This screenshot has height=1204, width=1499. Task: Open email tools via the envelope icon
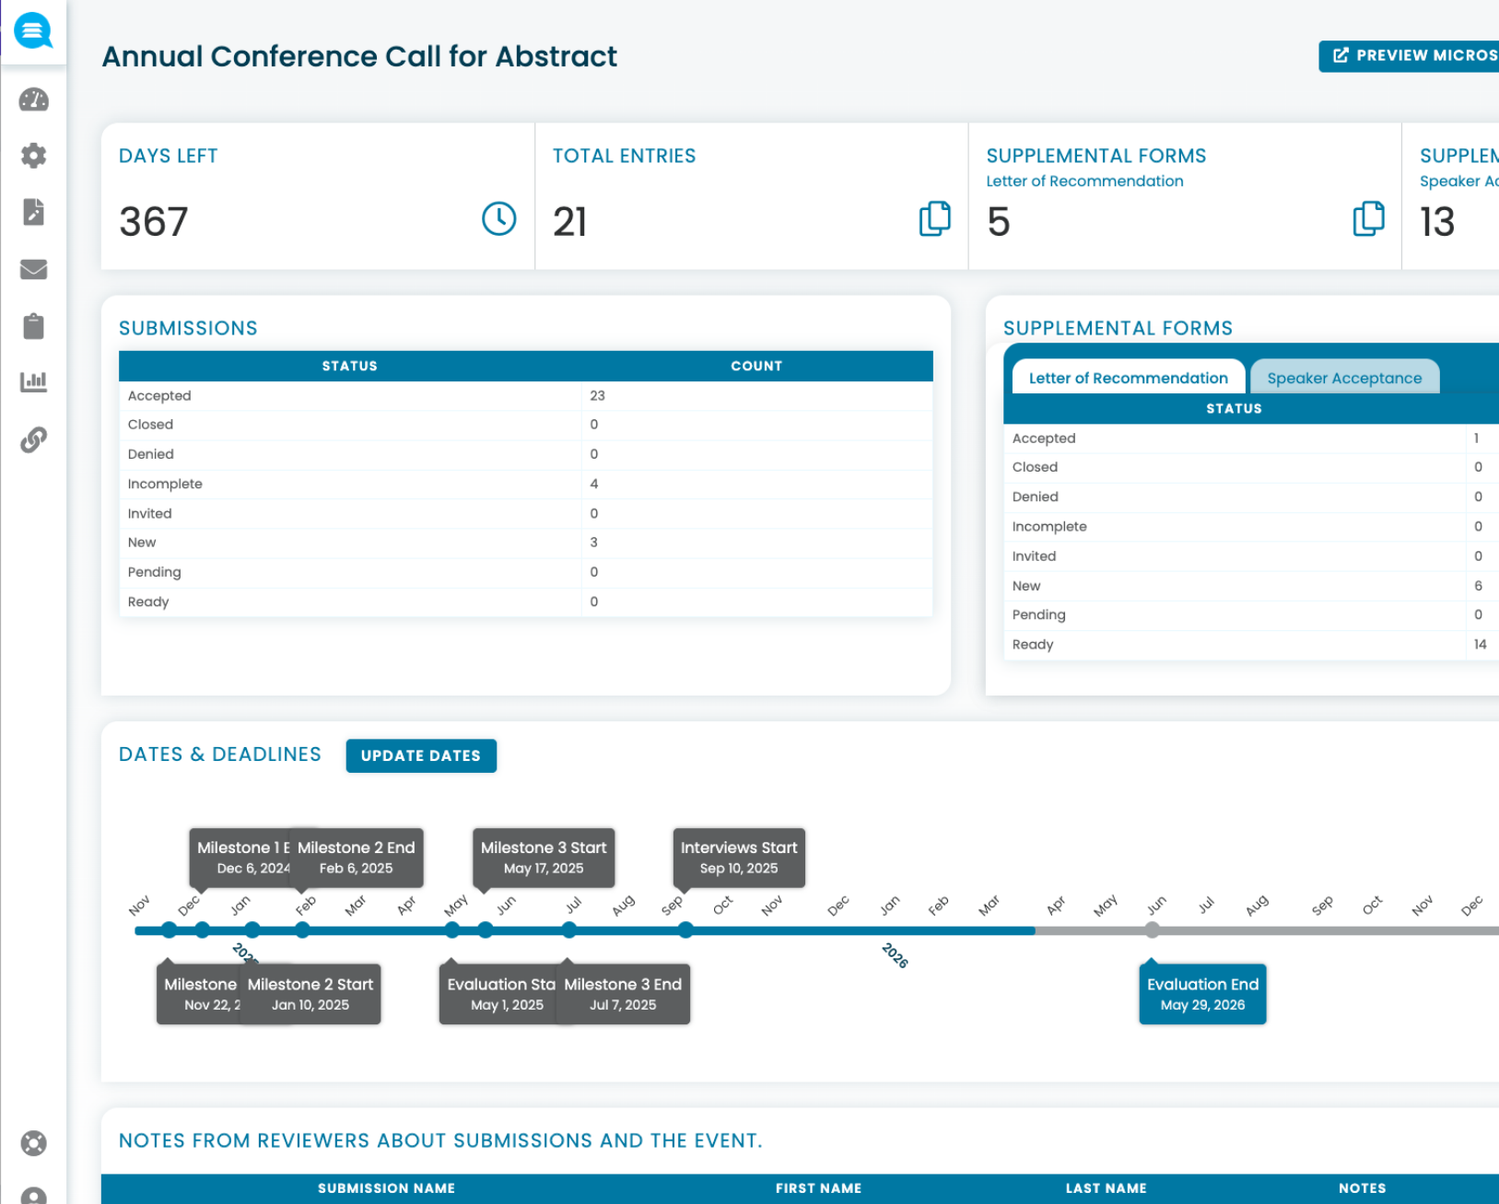coord(33,269)
